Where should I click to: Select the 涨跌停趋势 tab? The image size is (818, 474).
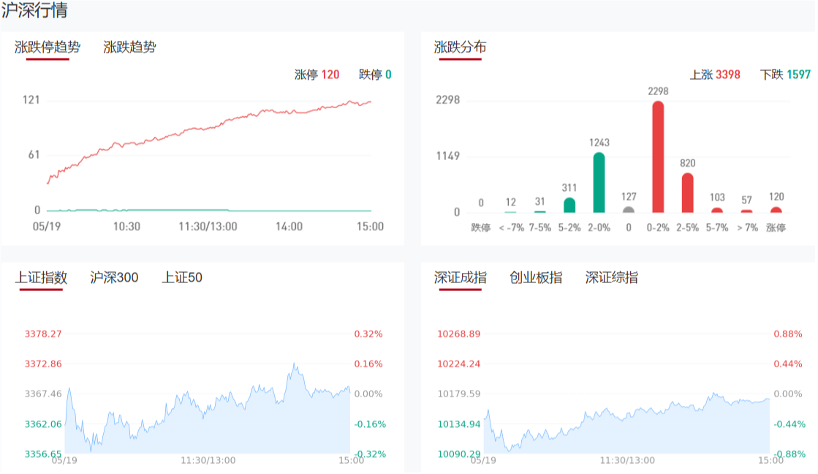pyautogui.click(x=48, y=48)
